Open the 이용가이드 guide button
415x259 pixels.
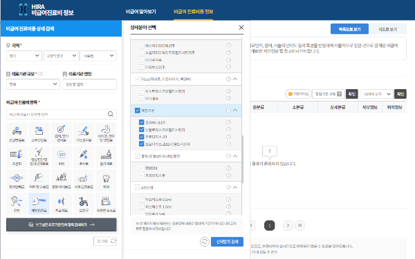point(298,94)
